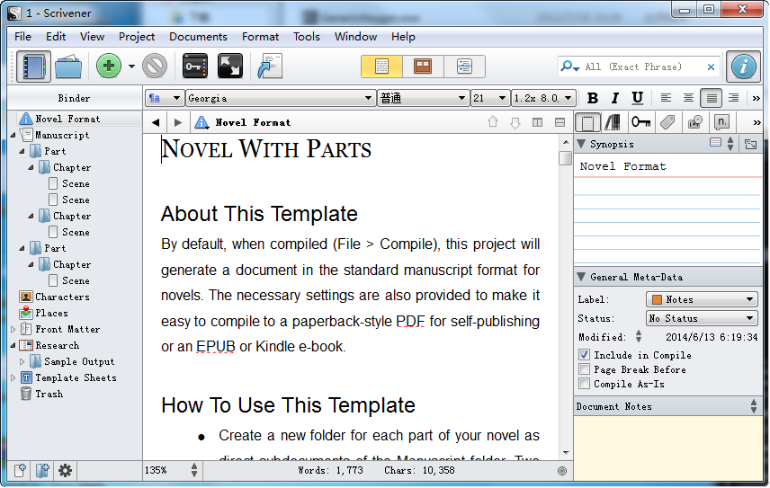Open the Collections folder icon
This screenshot has width=770, height=488.
click(x=68, y=67)
